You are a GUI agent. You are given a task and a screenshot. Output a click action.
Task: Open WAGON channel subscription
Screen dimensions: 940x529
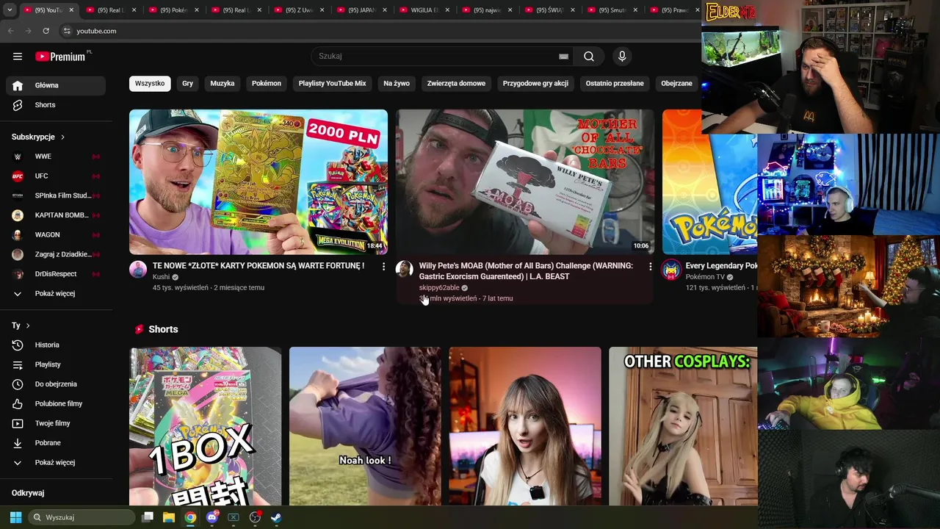tap(56, 235)
